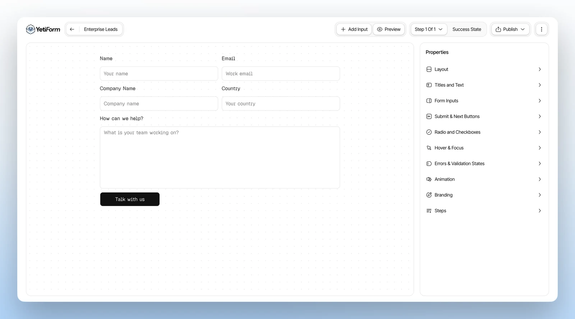Select the Name field label
The width and height of the screenshot is (575, 319).
[106, 58]
